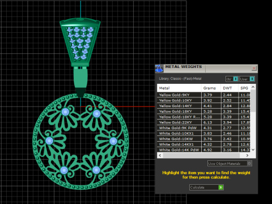Select the White Gold:10KX1 row
The height and width of the screenshot is (204, 272).
click(x=203, y=133)
